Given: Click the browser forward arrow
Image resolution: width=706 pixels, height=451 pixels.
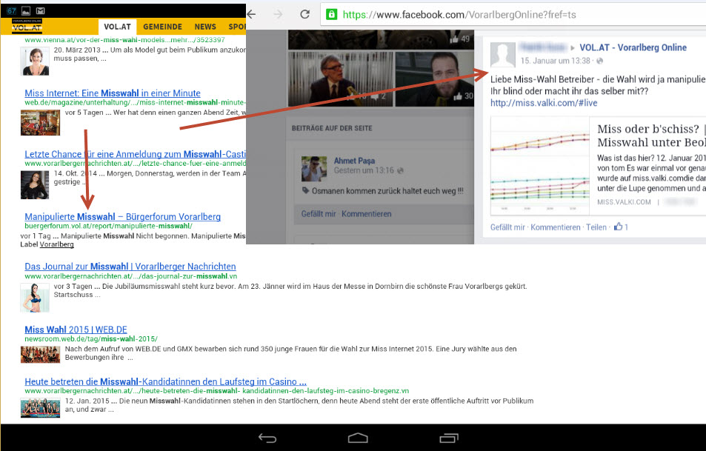Looking at the screenshot, I should click(279, 14).
